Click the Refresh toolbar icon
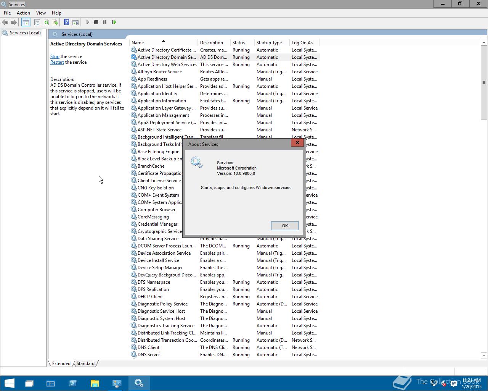This screenshot has width=488, height=391. (46, 22)
